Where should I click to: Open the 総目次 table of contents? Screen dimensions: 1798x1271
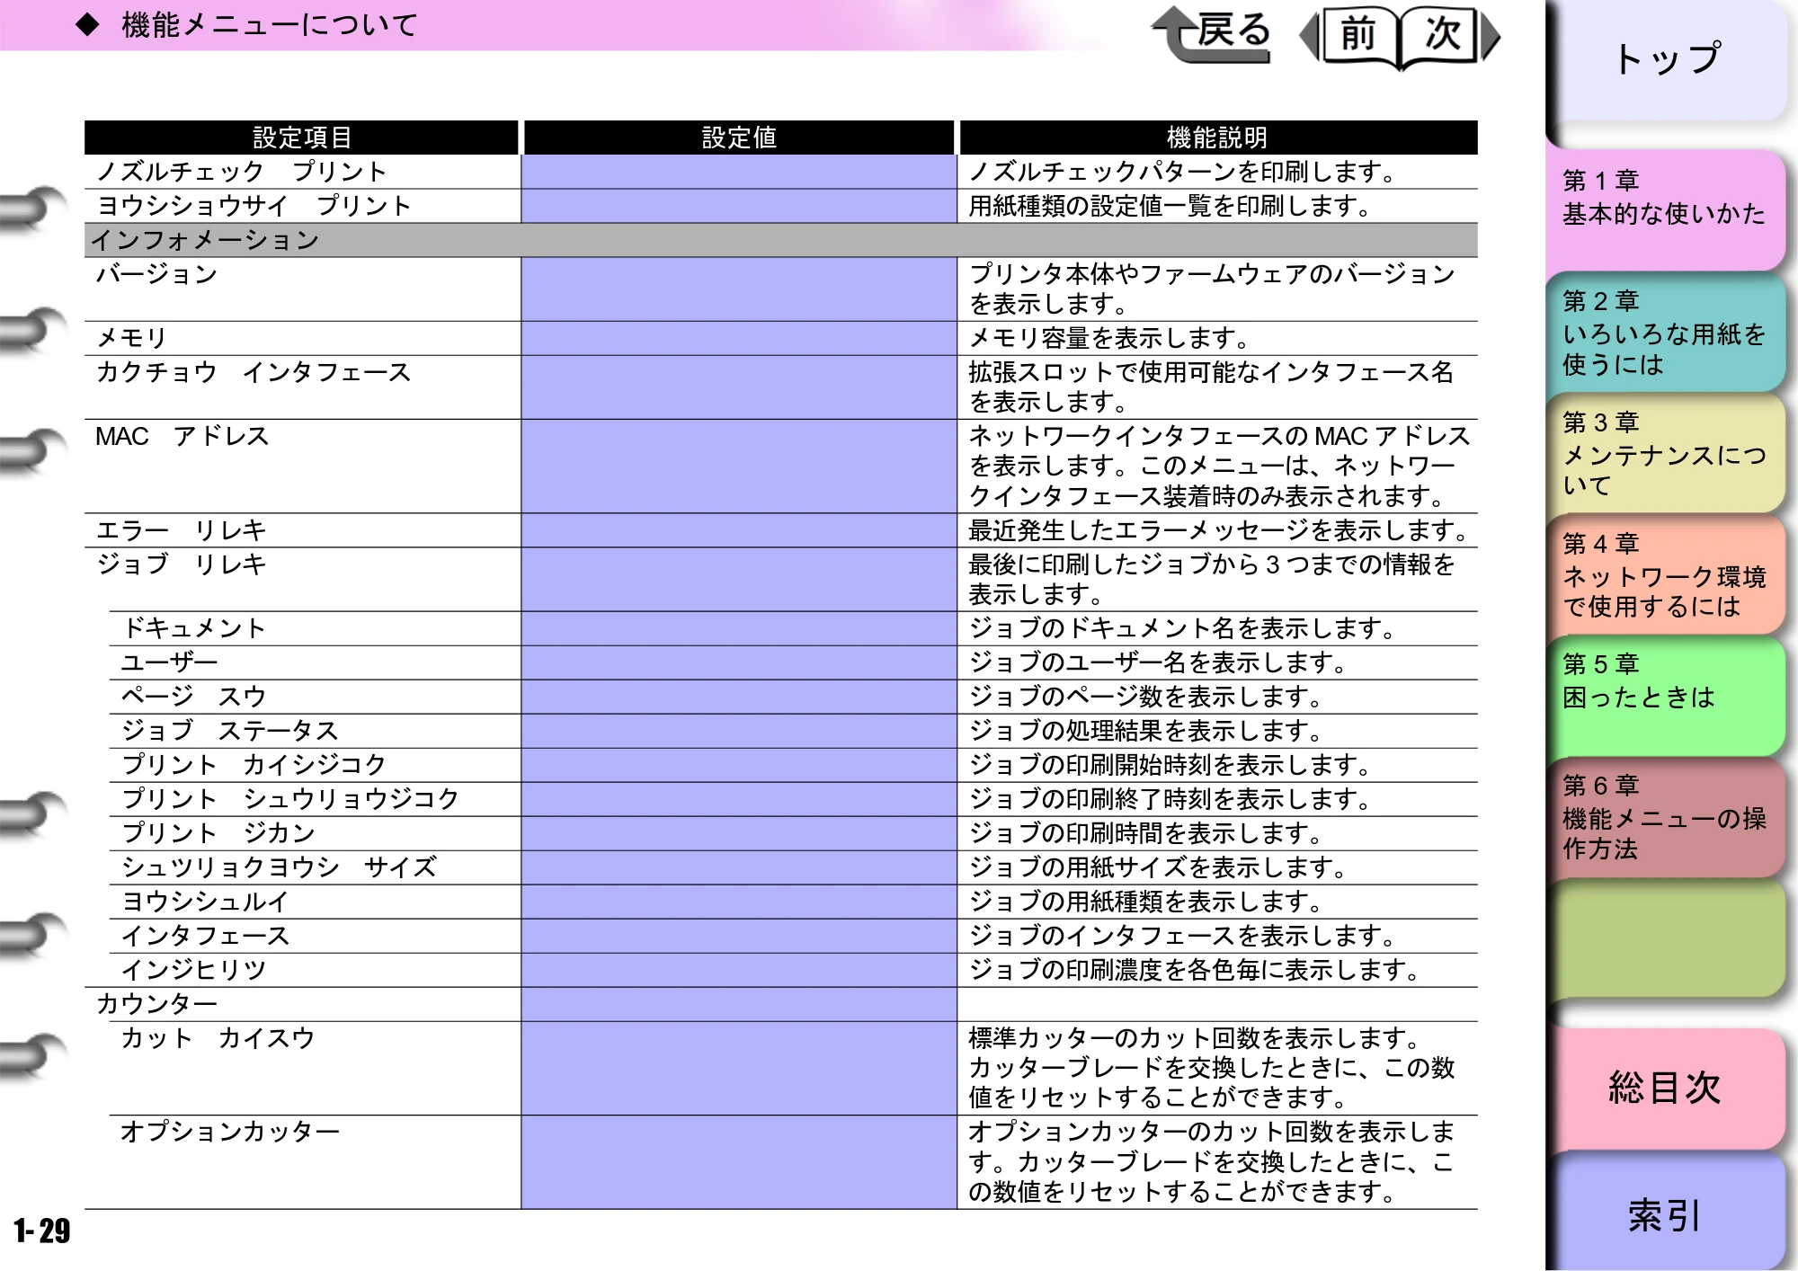click(x=1666, y=1088)
